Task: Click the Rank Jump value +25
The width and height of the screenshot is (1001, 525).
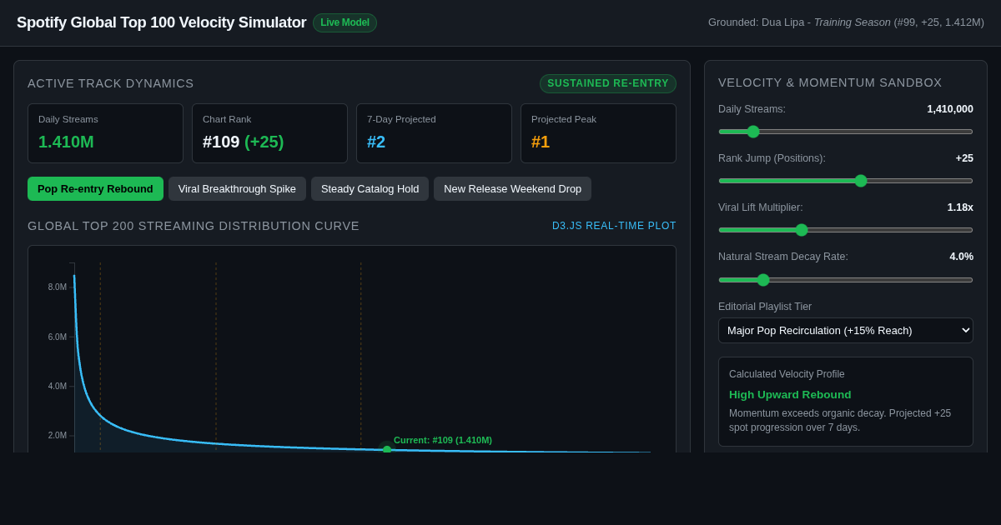Action: [964, 158]
